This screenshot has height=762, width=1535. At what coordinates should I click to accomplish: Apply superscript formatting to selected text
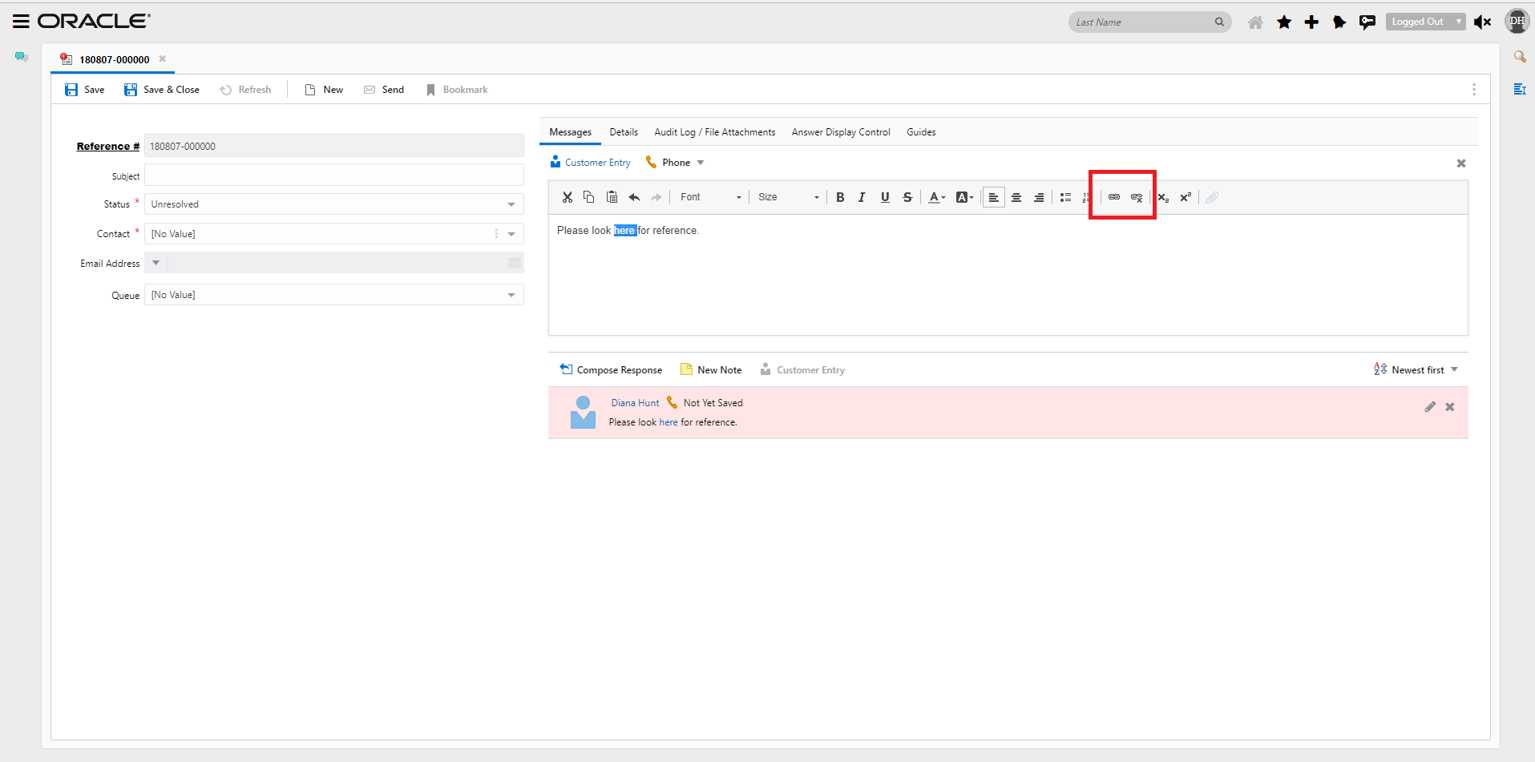[1186, 197]
